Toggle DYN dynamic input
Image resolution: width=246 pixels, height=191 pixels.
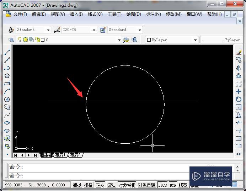pos(173,185)
